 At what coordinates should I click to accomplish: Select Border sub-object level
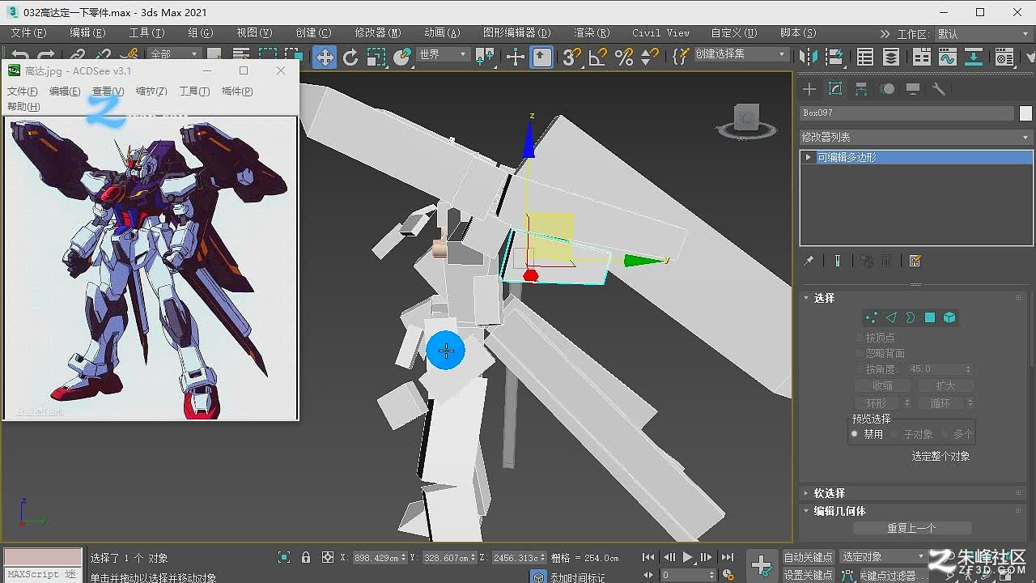pos(910,317)
